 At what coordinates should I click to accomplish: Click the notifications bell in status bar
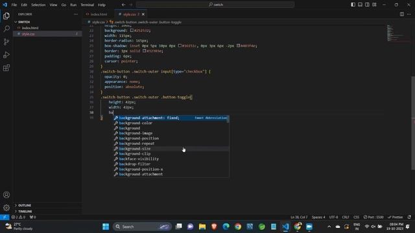coord(409,217)
